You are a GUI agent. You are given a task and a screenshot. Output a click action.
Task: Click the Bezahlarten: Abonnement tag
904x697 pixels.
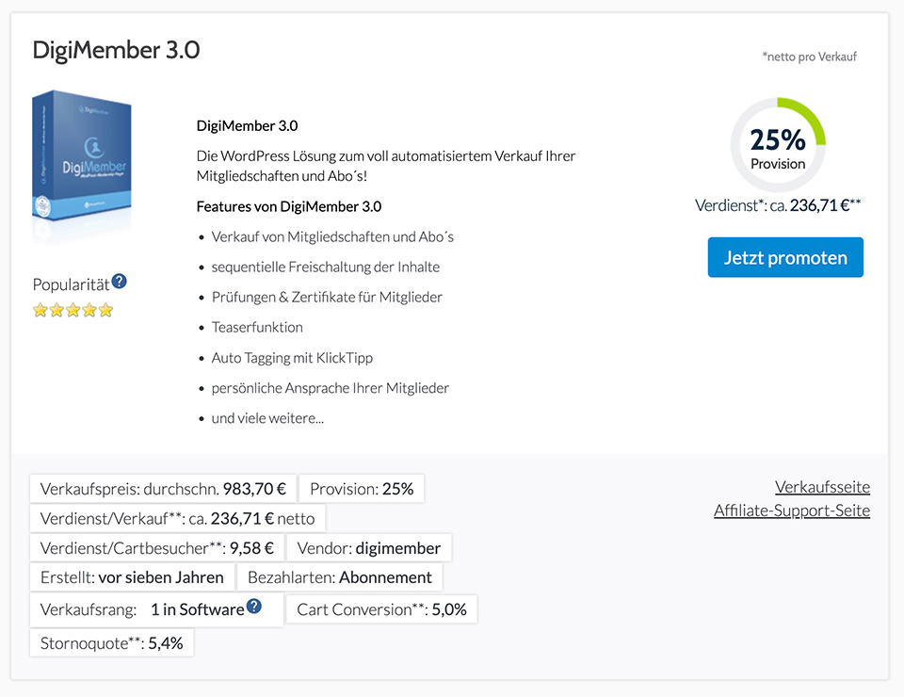coord(340,577)
